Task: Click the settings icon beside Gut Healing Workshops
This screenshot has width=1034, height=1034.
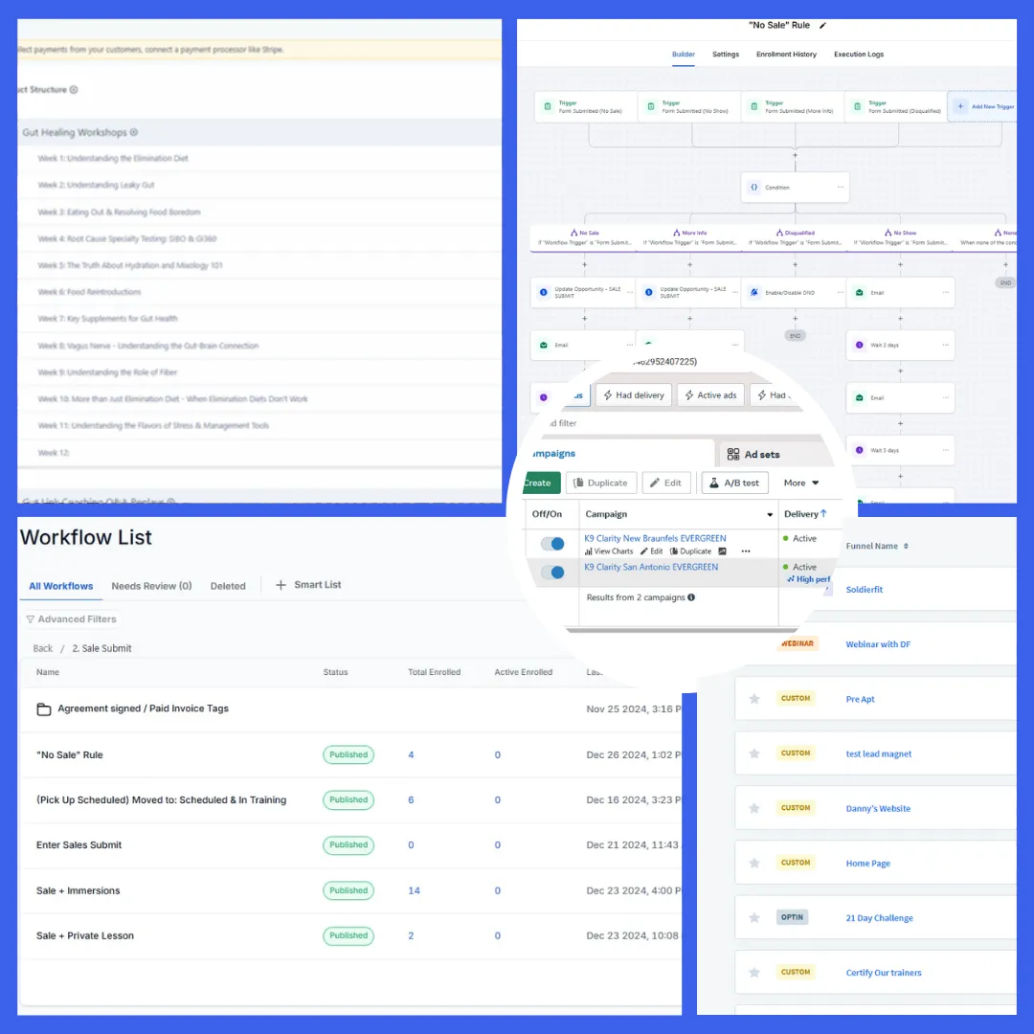Action: click(134, 132)
